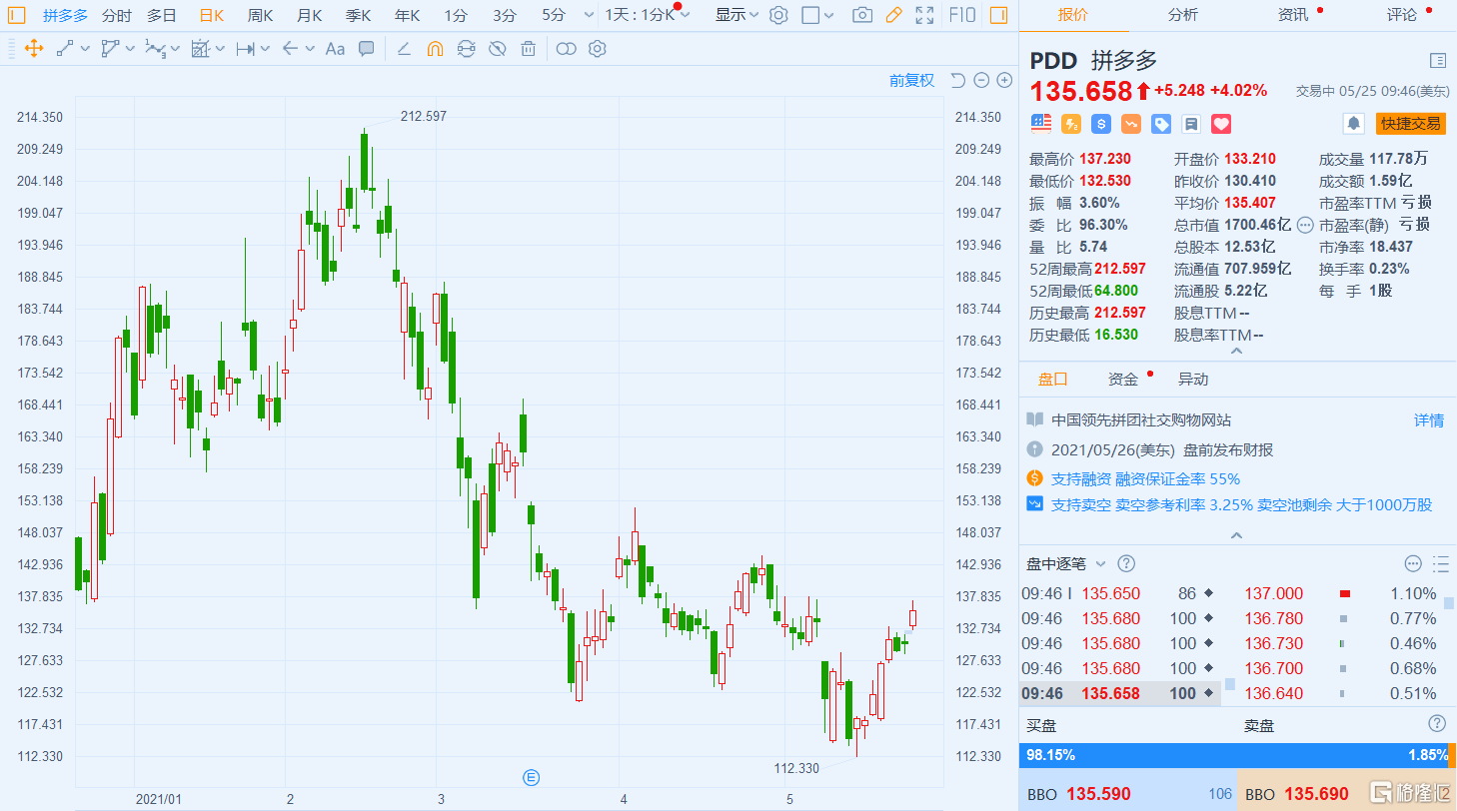The image size is (1457, 811).
Task: Open the 资讯 tab
Action: tap(1292, 15)
